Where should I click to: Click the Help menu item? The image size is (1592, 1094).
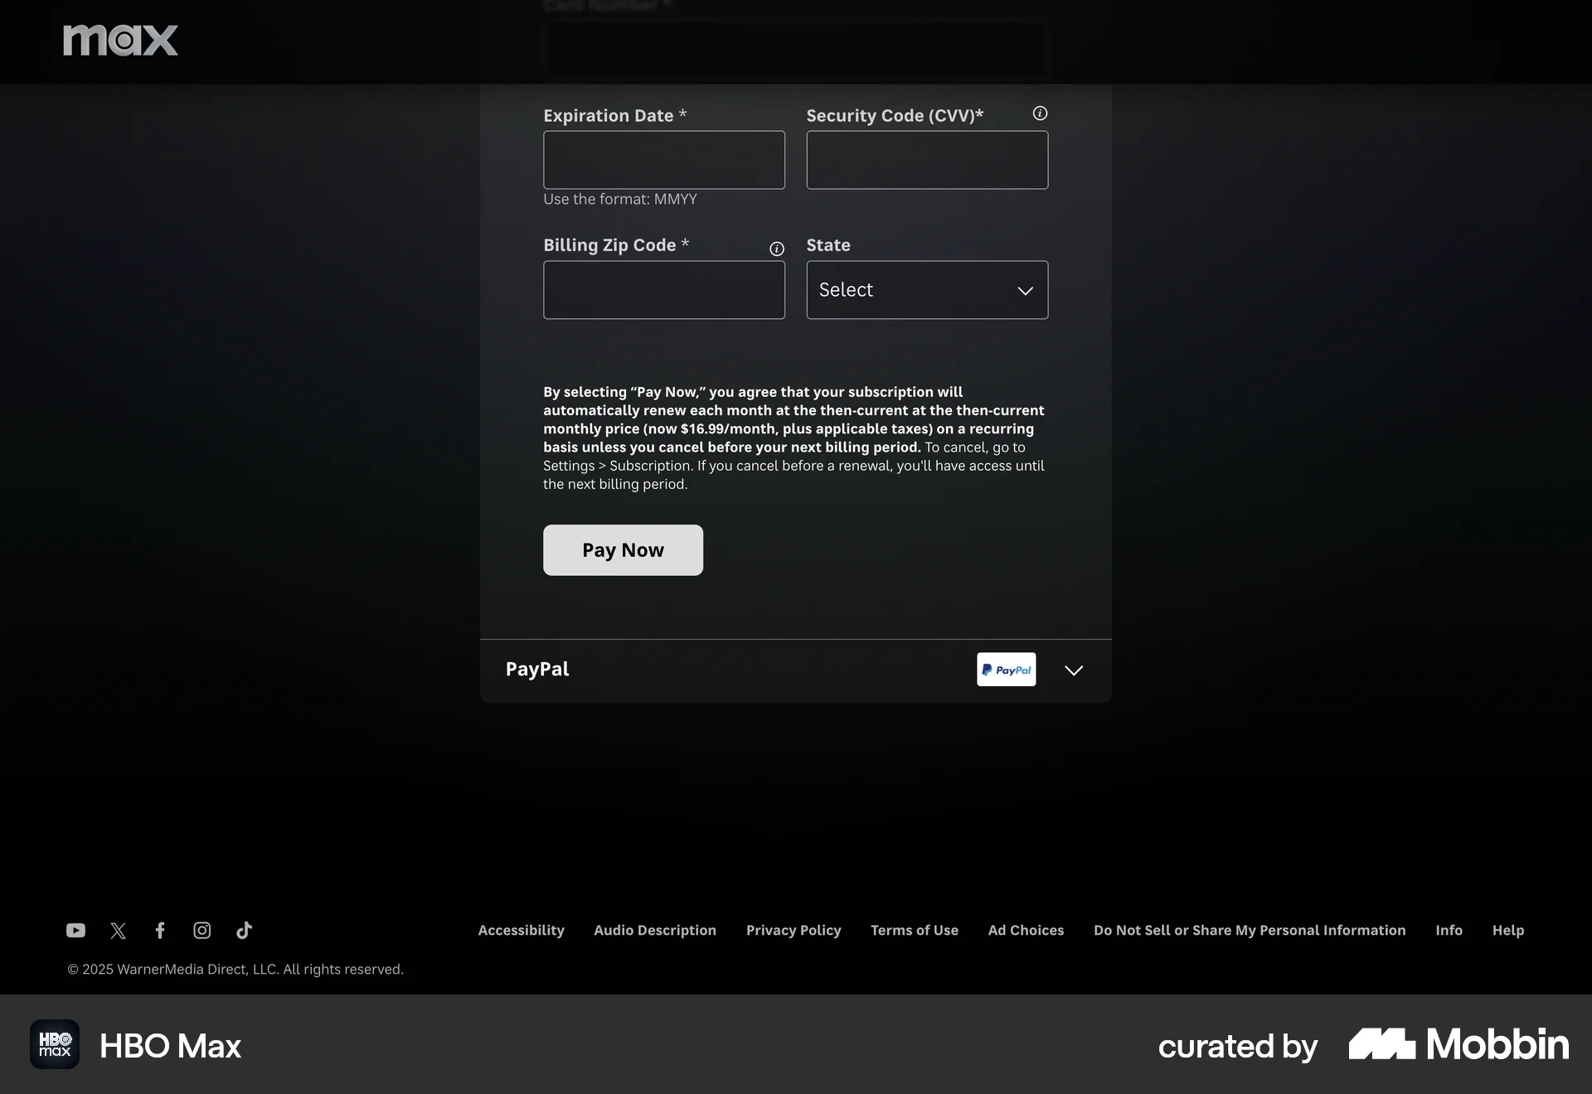[1507, 930]
